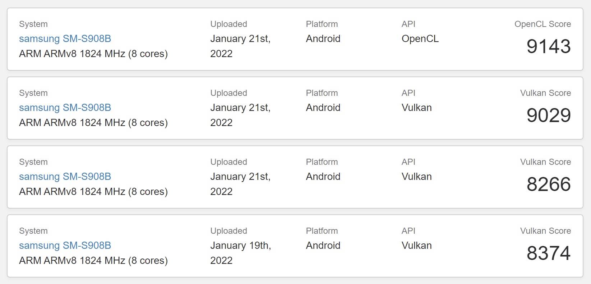Click the Platform label in the OpenCL result
The width and height of the screenshot is (591, 284).
pos(322,24)
